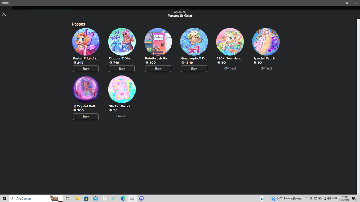Select the '120+ New Hair...' pass title
Image resolution: width=360 pixels, height=202 pixels.
coord(230,58)
